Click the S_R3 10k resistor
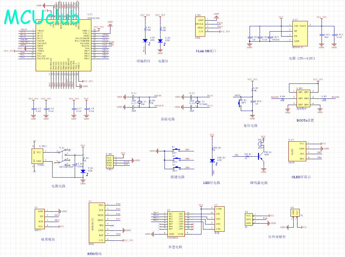This screenshot has width=345, height=257. click(252, 90)
